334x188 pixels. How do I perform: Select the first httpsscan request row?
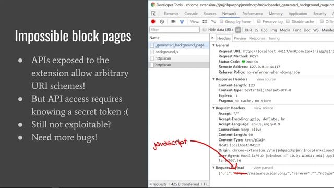178,58
